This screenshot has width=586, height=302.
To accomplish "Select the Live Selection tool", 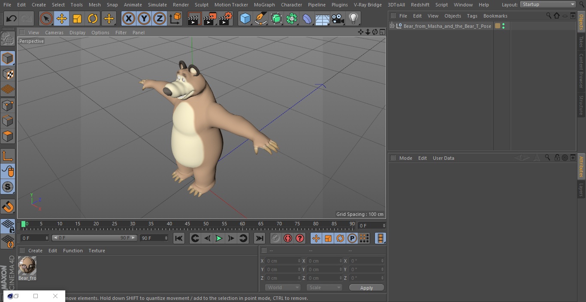I will [46, 18].
